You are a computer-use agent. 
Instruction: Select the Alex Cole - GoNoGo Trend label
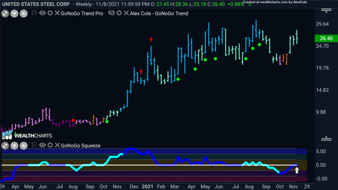point(159,14)
